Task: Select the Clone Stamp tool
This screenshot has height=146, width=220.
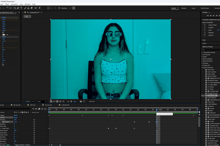Action: tap(28, 8)
